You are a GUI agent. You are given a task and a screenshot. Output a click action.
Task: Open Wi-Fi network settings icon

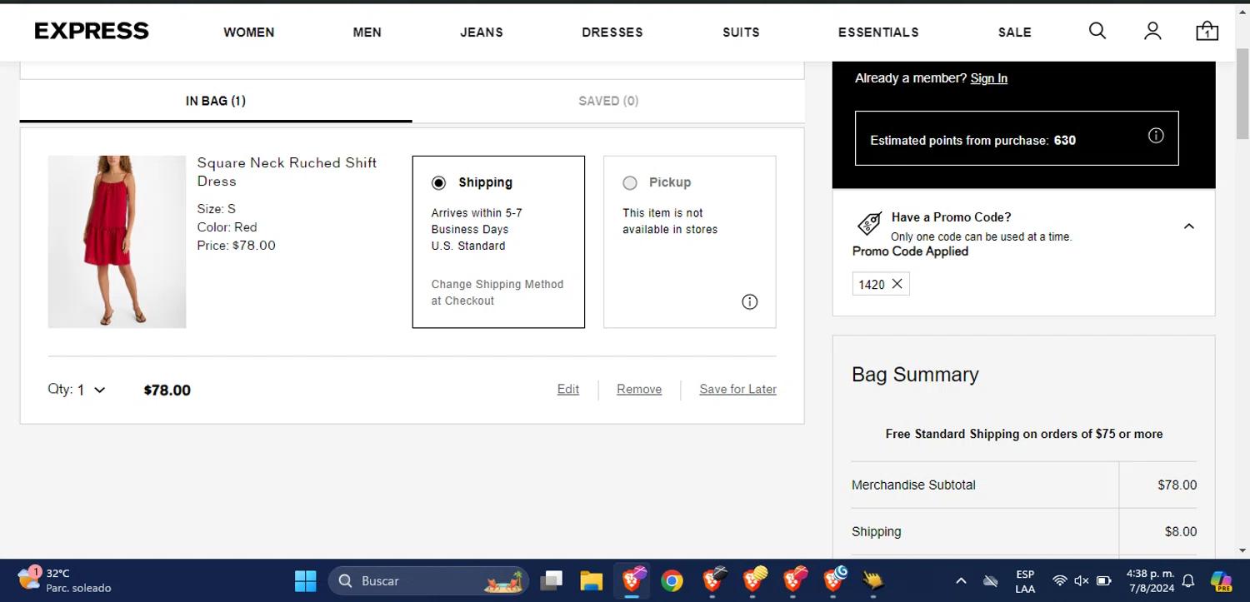pos(1059,580)
